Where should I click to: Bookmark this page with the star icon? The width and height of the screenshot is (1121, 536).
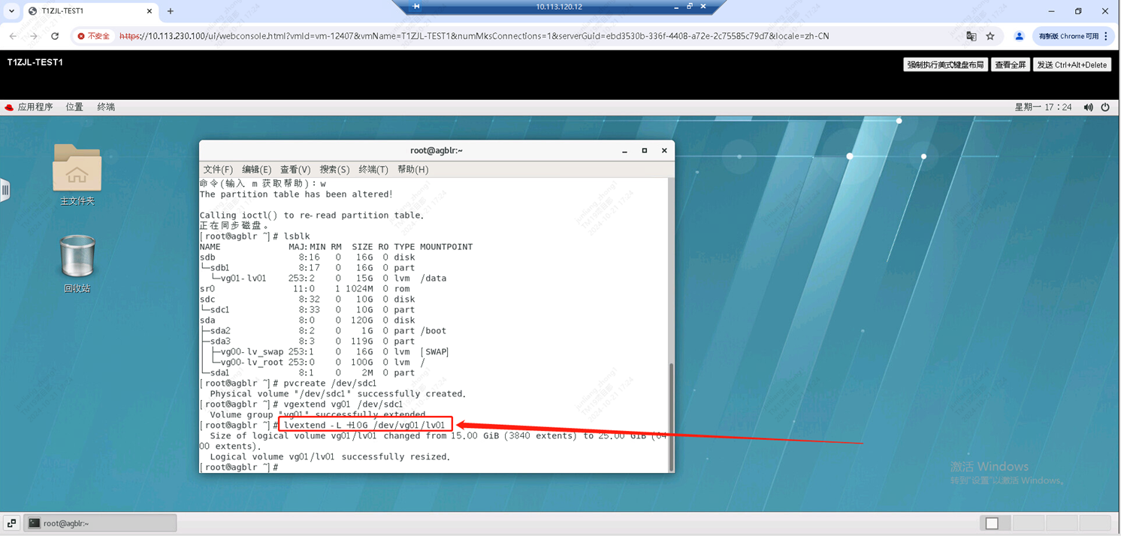(990, 36)
